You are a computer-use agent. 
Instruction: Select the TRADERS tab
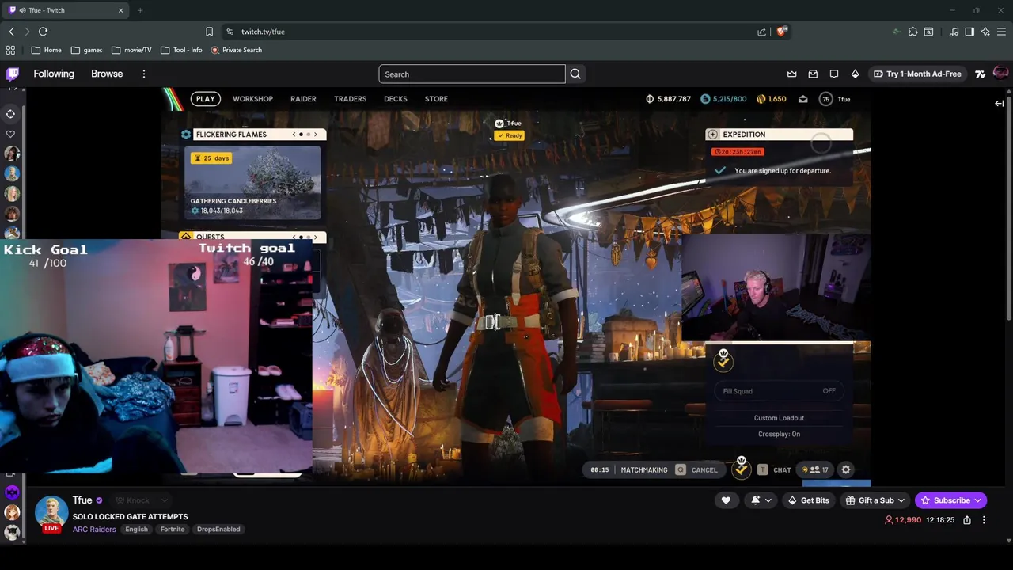(x=350, y=99)
